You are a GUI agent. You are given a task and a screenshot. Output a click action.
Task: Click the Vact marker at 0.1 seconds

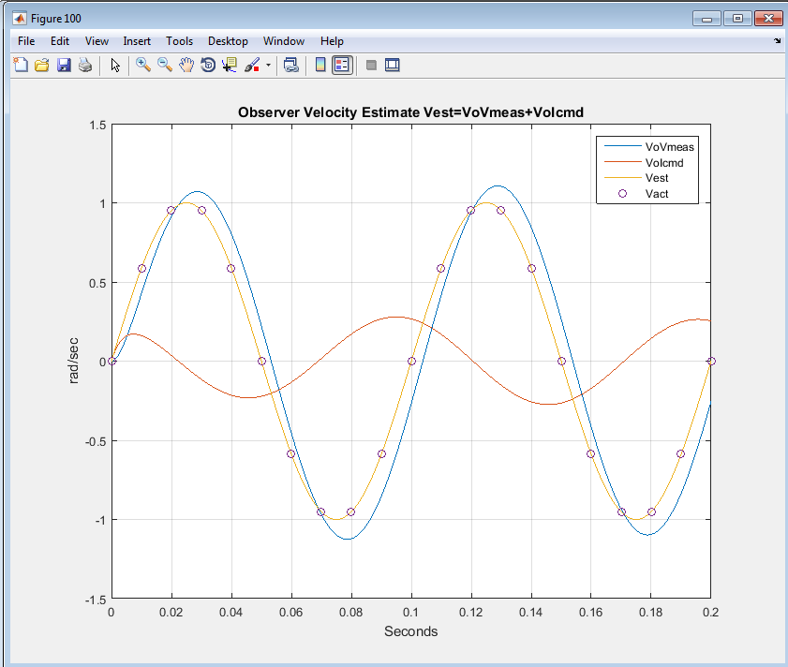(x=411, y=361)
